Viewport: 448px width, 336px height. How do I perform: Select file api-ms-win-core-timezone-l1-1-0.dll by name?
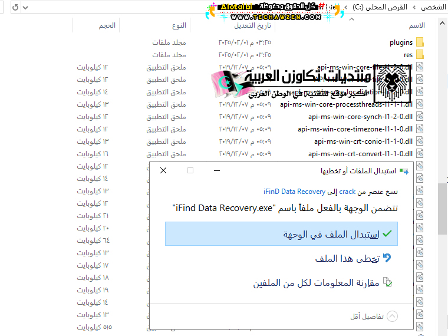[x=355, y=129]
